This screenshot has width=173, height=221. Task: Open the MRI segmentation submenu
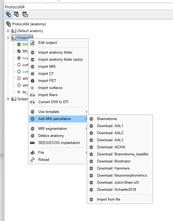click(x=58, y=128)
